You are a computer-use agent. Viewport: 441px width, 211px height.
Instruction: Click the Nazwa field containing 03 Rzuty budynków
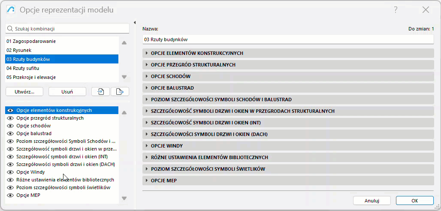coord(288,39)
